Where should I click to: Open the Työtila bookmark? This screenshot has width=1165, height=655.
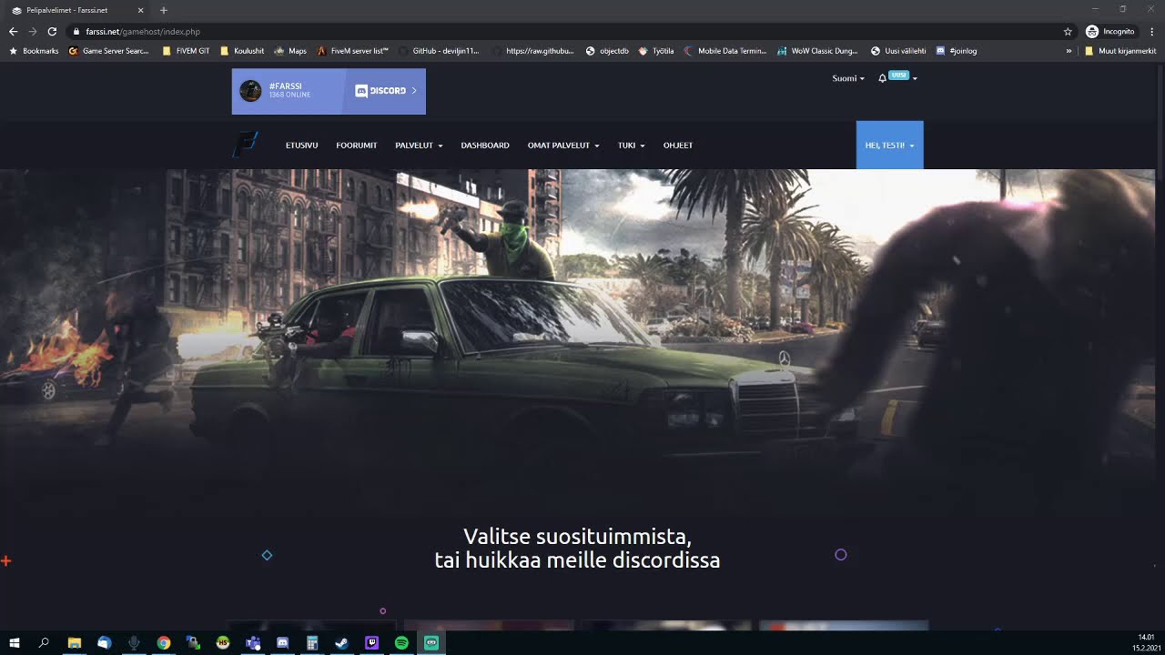click(656, 51)
